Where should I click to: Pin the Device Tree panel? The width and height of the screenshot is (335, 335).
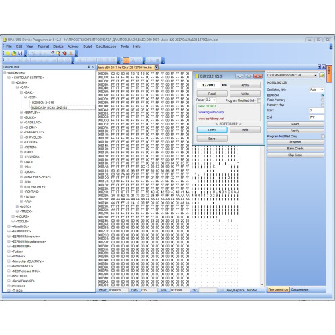(88, 67)
